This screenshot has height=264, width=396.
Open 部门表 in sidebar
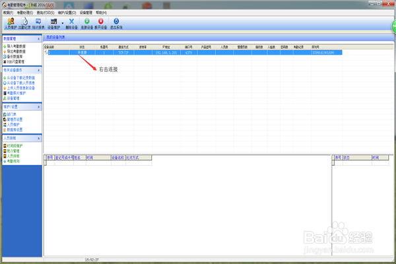(11, 114)
